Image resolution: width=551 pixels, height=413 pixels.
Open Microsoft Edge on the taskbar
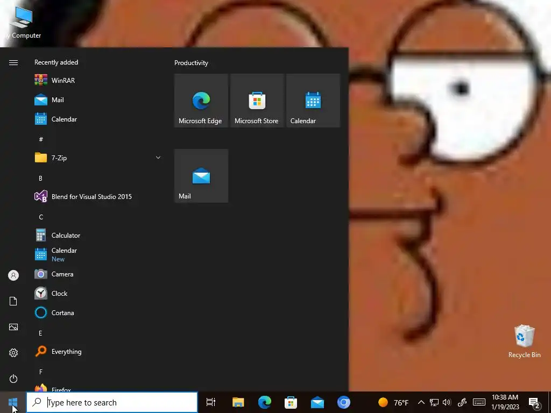265,402
